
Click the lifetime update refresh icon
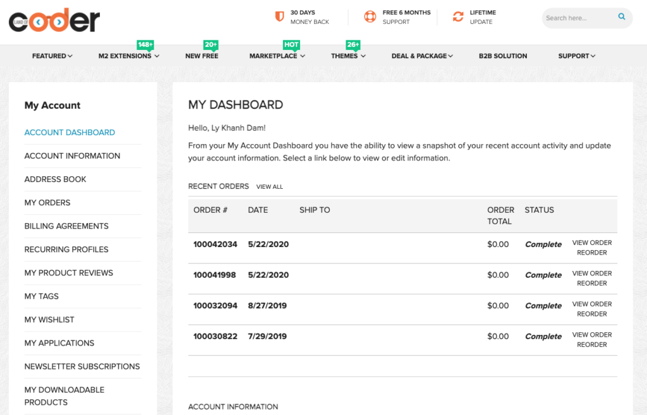click(458, 17)
